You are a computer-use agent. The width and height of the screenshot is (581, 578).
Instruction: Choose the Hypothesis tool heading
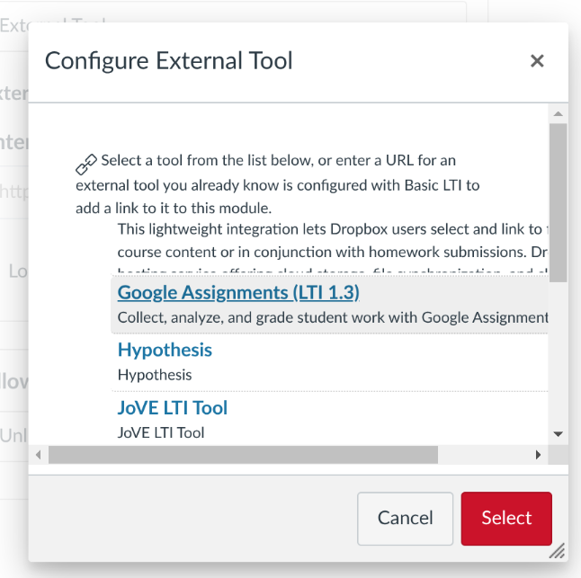[165, 350]
